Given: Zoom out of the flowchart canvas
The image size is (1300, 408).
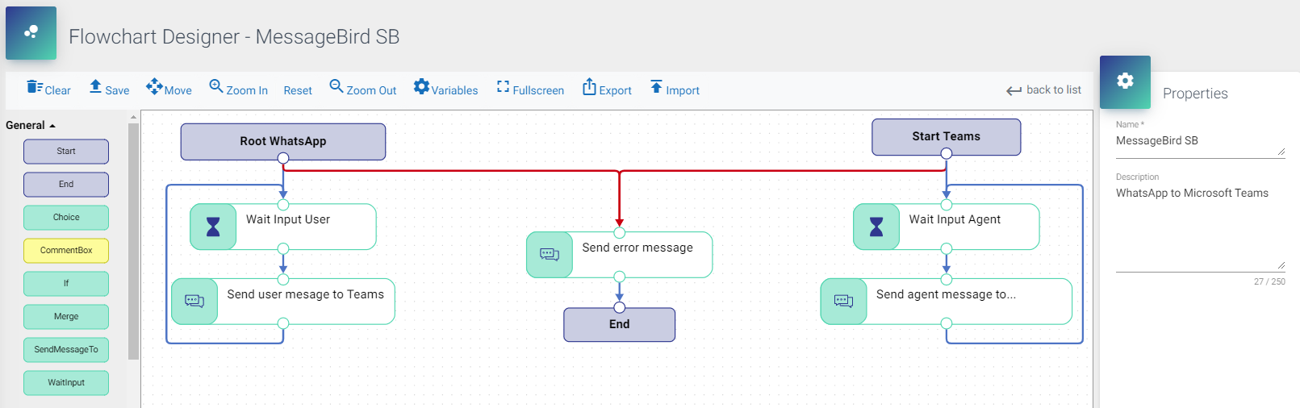Looking at the screenshot, I should pos(336,87).
